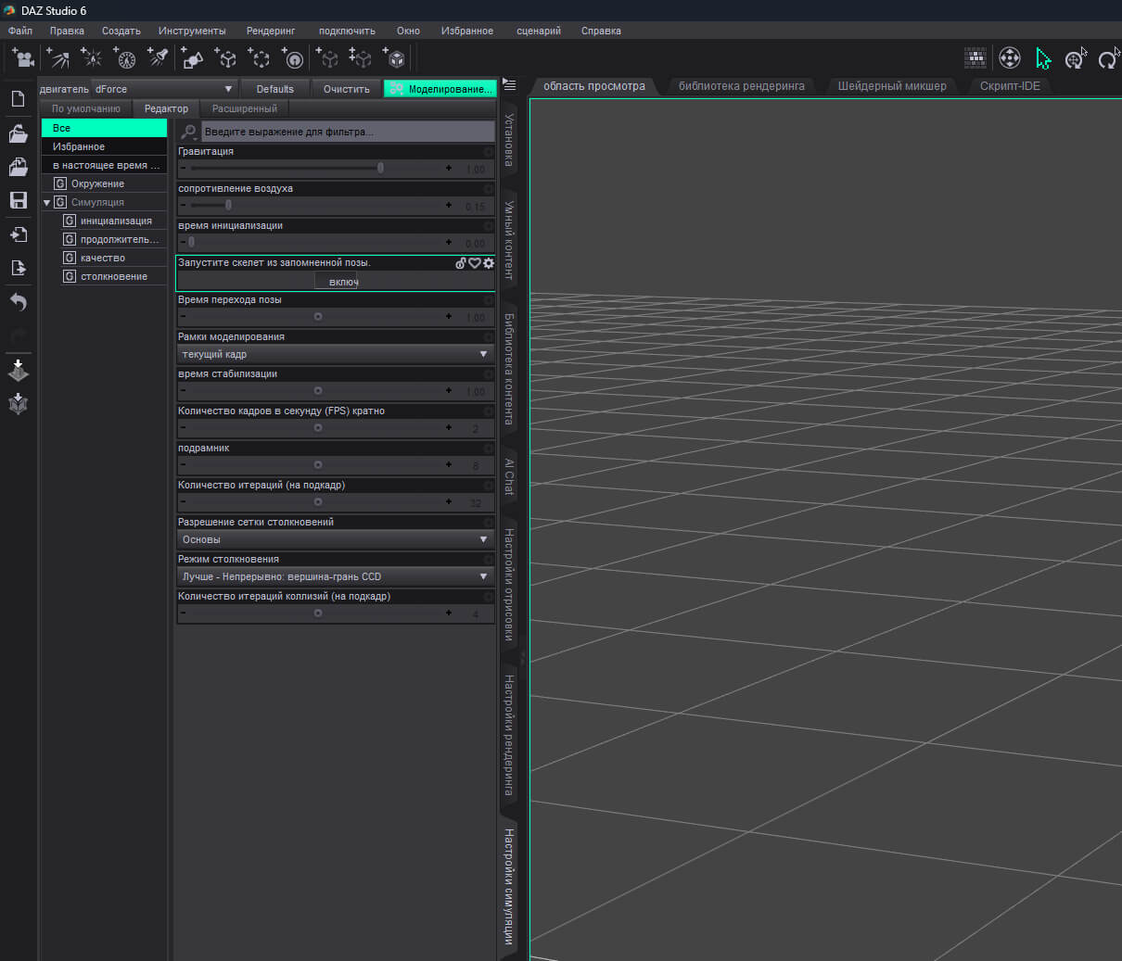Open the Скрипт-IDE tab

click(1010, 86)
